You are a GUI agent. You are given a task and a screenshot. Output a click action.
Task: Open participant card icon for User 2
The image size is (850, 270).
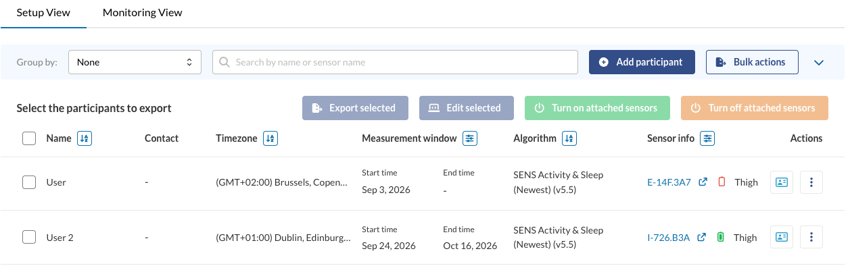(782, 238)
